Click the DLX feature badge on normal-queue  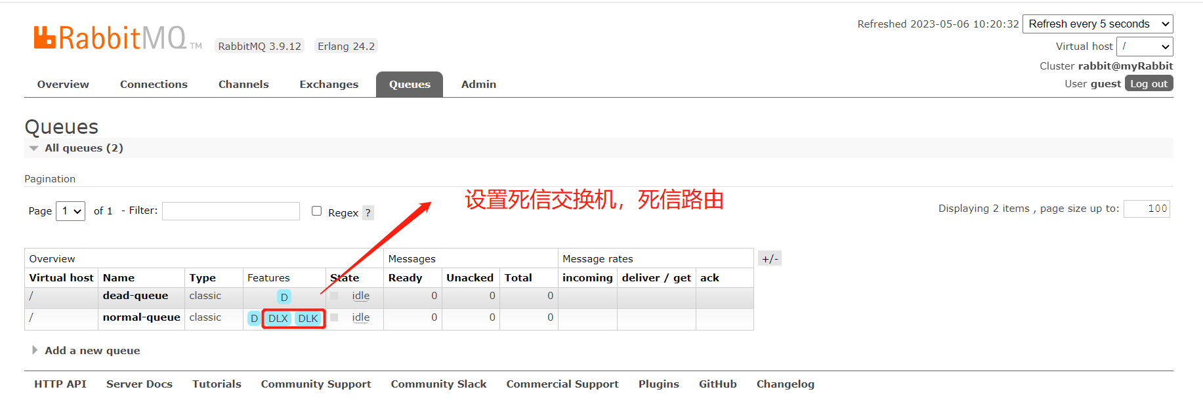pyautogui.click(x=278, y=319)
